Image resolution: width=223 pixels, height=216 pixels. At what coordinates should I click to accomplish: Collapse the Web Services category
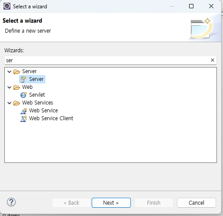point(10,103)
